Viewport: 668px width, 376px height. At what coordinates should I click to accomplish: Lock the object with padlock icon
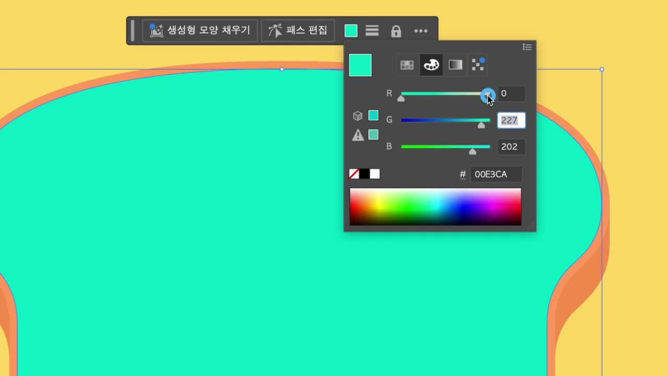point(396,31)
